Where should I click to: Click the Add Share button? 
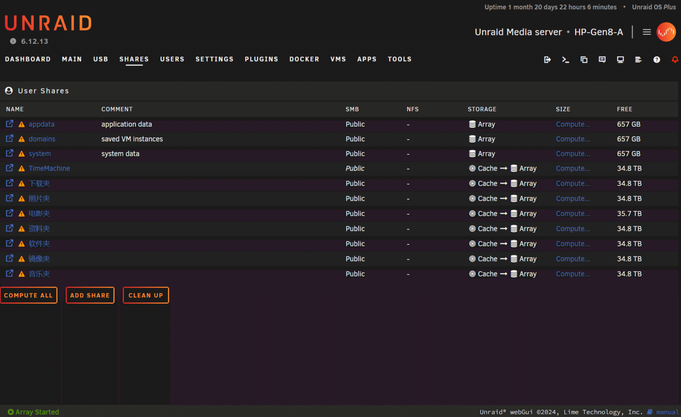pos(90,295)
